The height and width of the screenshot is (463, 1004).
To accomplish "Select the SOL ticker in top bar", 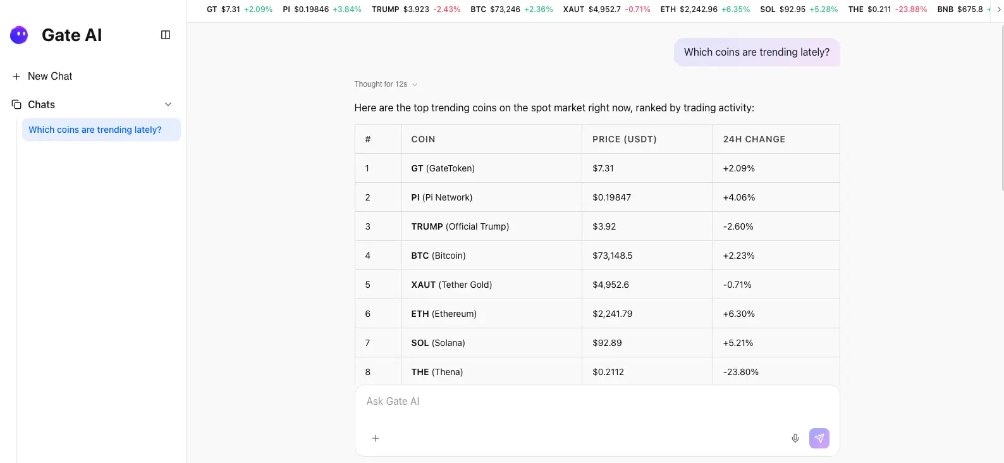I will (x=799, y=9).
